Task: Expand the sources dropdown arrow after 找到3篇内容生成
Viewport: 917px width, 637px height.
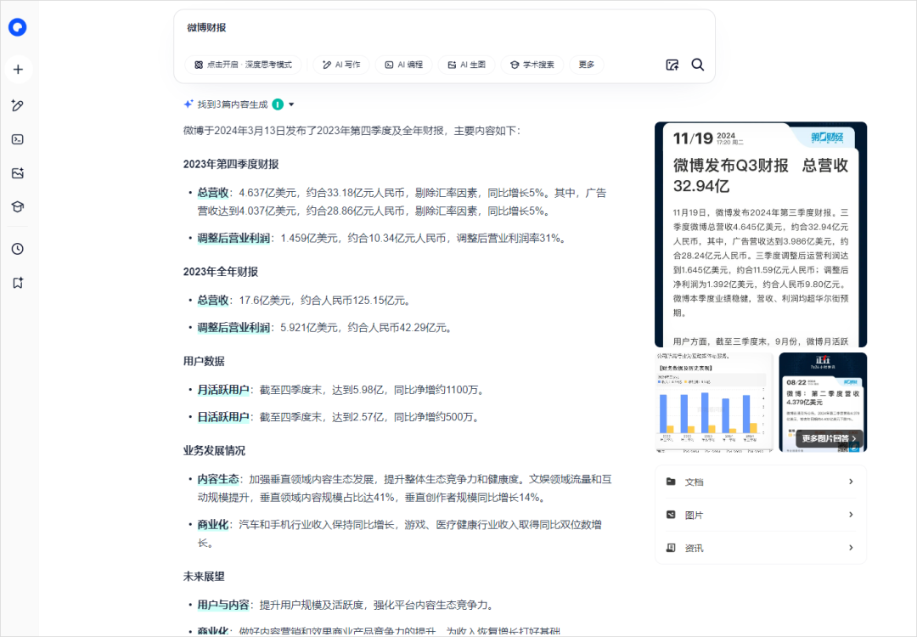Action: 291,104
